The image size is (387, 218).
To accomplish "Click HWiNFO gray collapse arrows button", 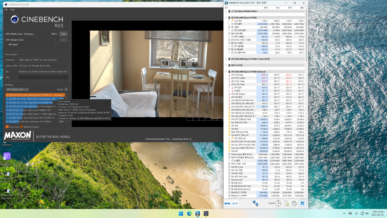I will 235,204.
